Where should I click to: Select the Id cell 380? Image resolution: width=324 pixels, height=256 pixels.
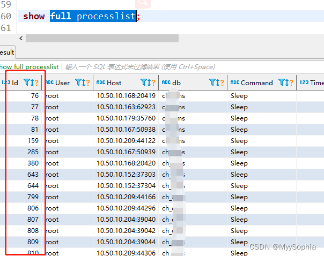(21, 163)
